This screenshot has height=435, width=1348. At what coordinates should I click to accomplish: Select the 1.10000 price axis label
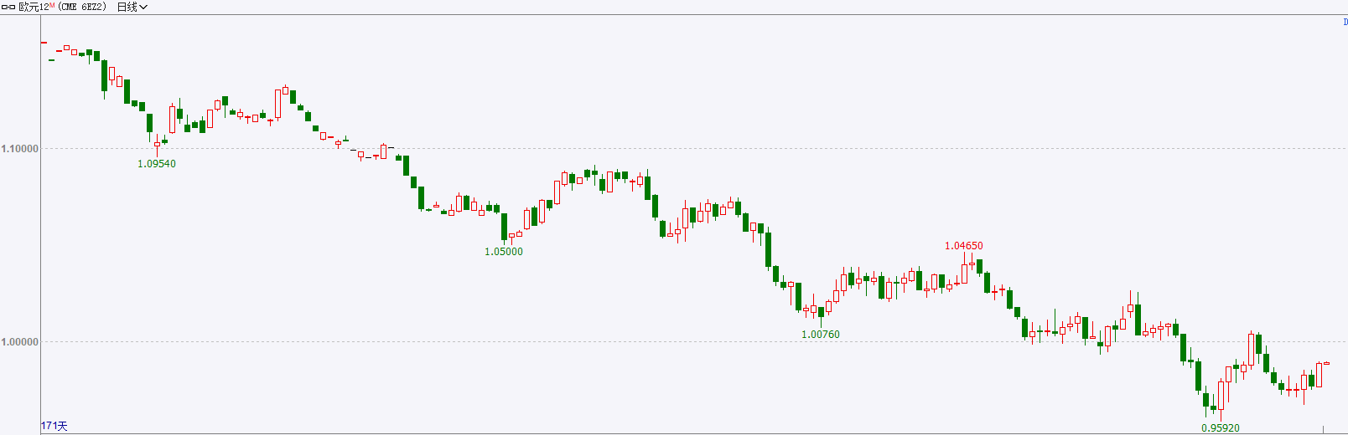coord(20,148)
